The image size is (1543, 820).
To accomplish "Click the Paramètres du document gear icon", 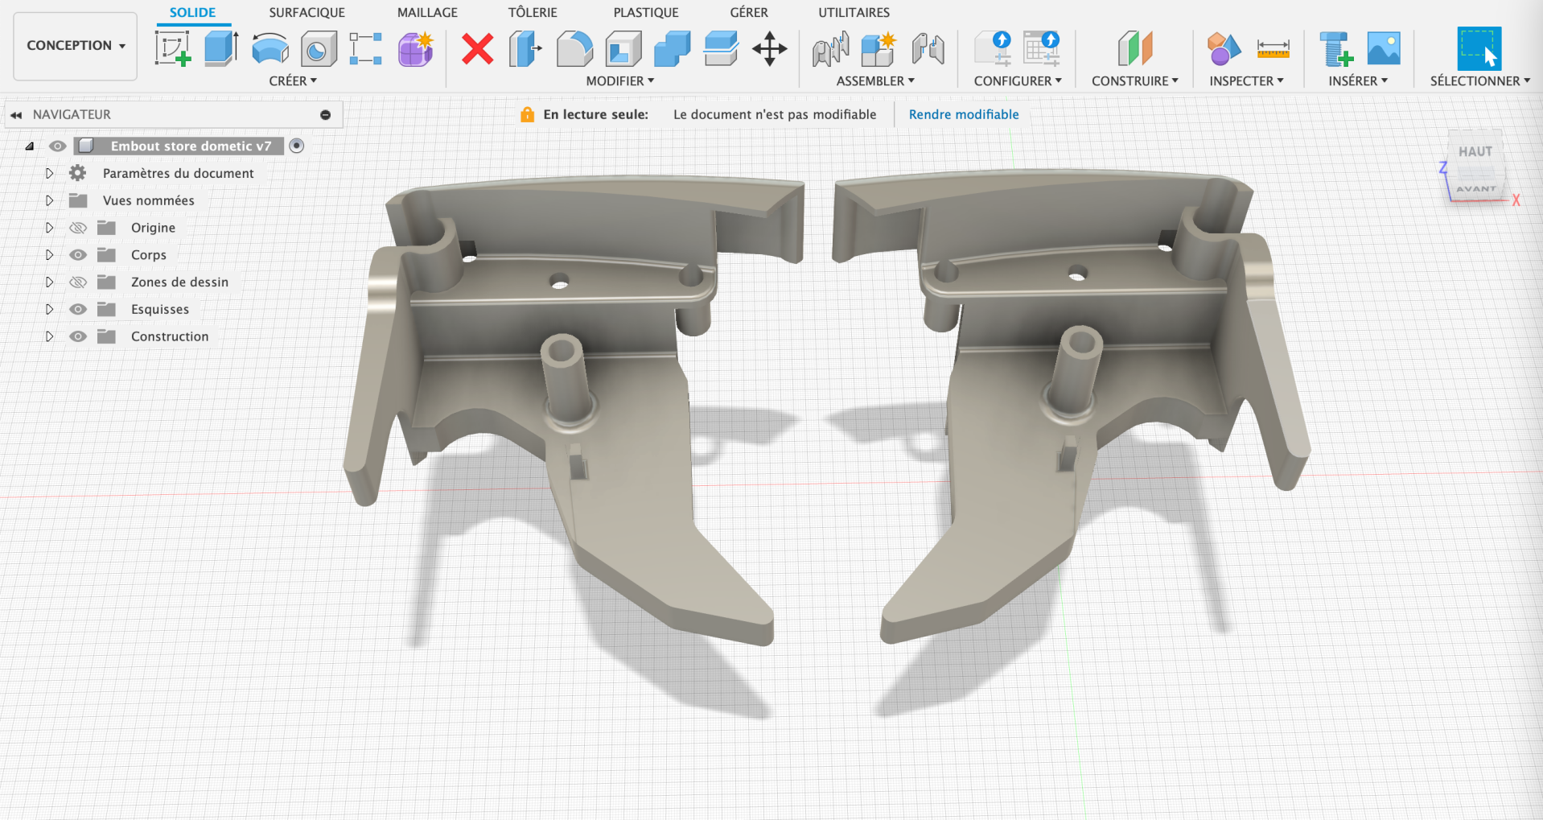I will coord(78,173).
